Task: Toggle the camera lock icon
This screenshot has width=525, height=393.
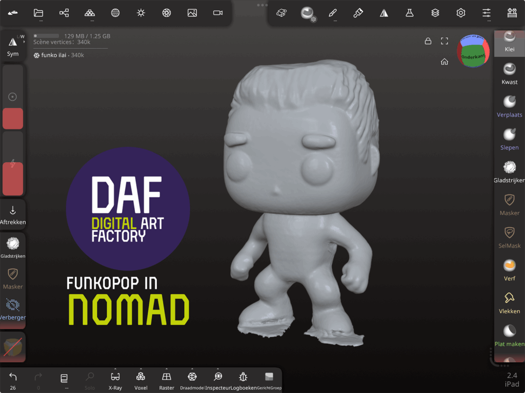Action: (428, 41)
